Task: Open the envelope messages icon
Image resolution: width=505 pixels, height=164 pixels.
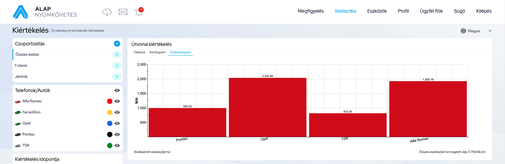Action: 123,12
